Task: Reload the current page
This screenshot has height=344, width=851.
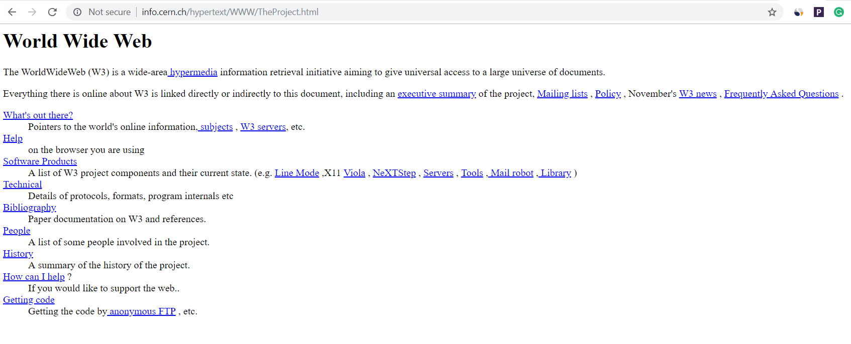Action: click(x=52, y=12)
